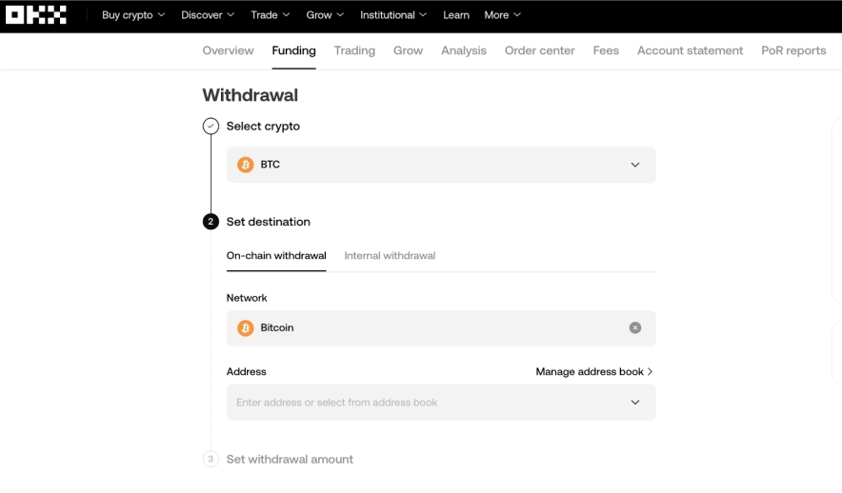Click the Learn link in top bar
842x493 pixels.
click(456, 15)
